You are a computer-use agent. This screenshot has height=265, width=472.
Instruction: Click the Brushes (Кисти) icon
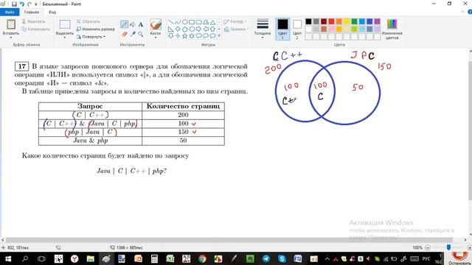coord(156,24)
